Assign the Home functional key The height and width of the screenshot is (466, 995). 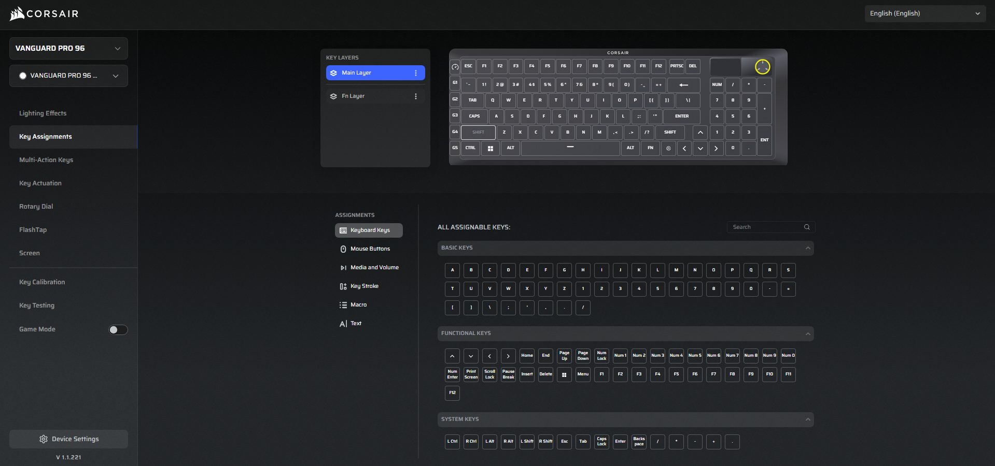point(527,356)
